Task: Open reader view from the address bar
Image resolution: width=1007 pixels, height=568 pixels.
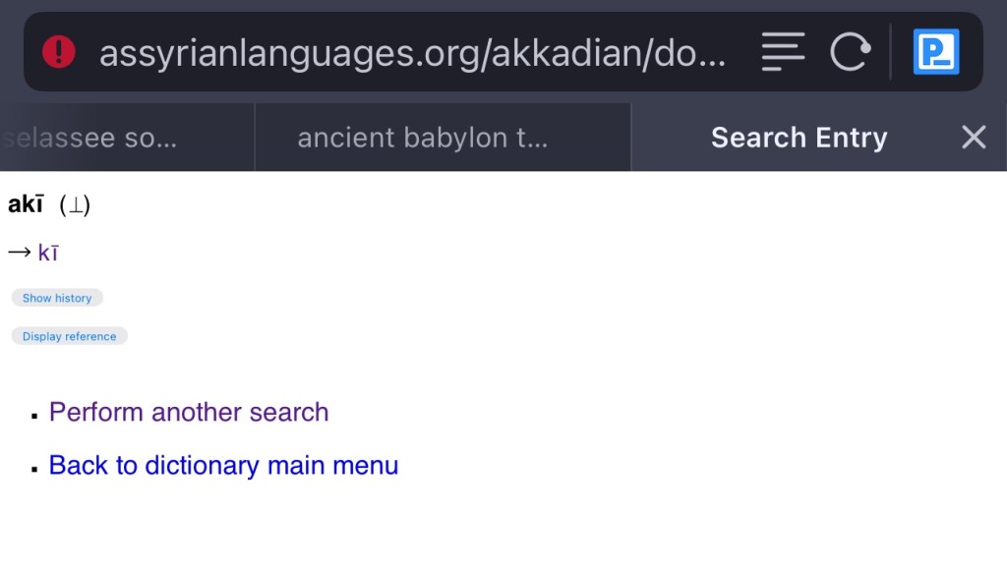Action: [783, 52]
